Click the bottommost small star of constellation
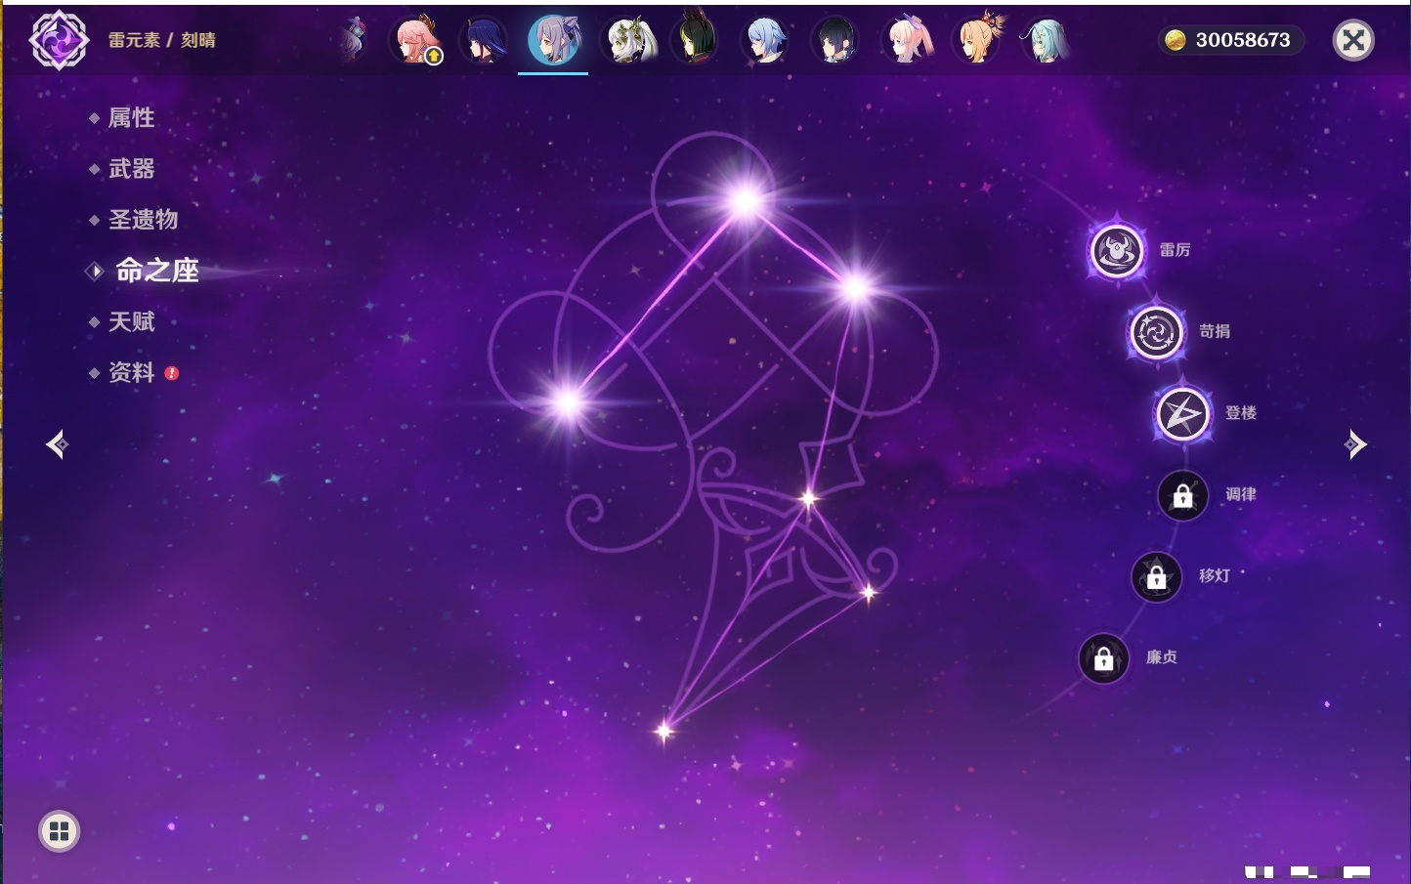Screen dimensions: 1411x884 (664, 731)
